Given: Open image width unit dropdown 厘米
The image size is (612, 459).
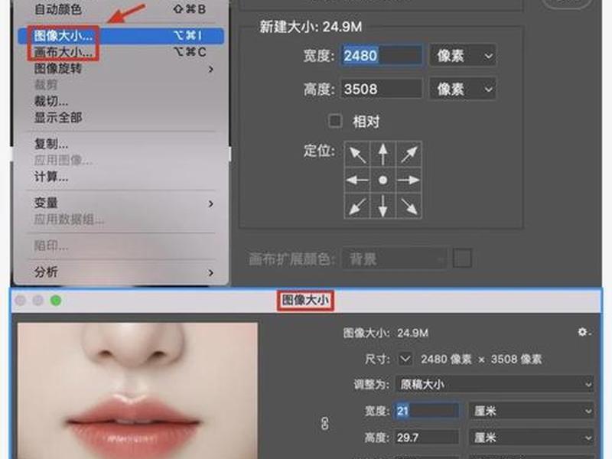Looking at the screenshot, I should pyautogui.click(x=532, y=411).
